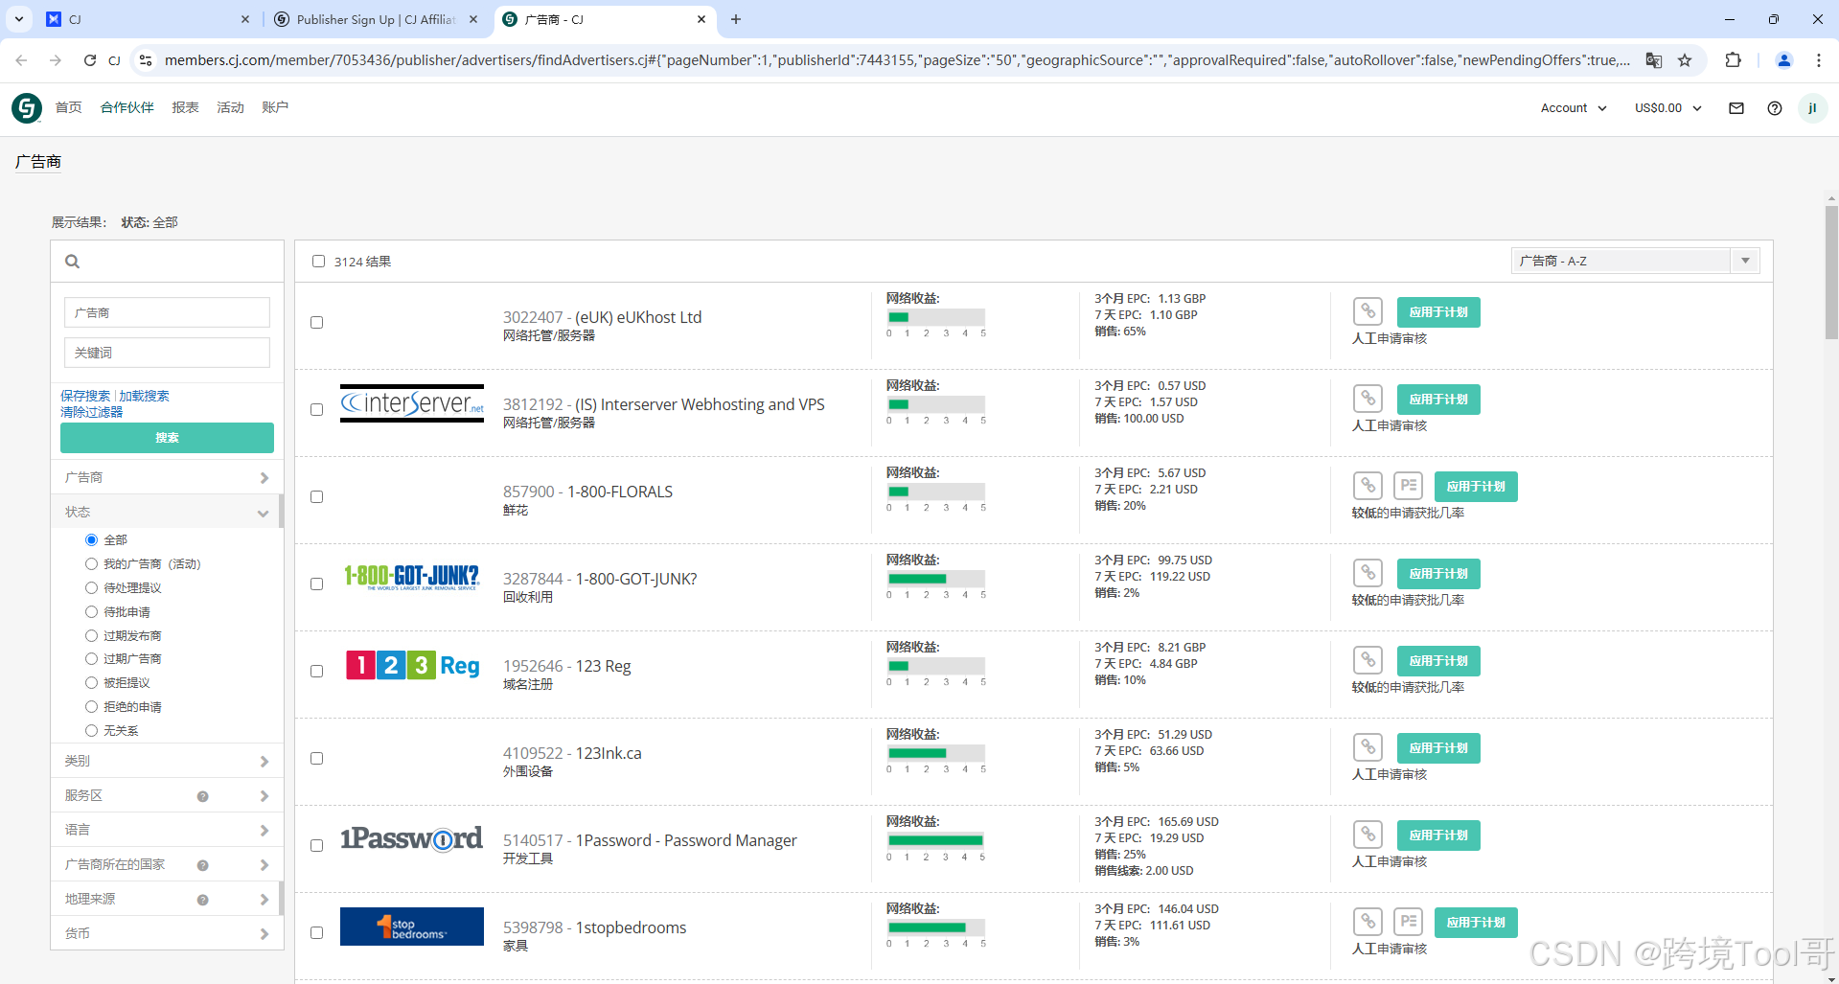Click 清除过滤器 link
Image resolution: width=1839 pixels, height=984 pixels.
coord(92,412)
